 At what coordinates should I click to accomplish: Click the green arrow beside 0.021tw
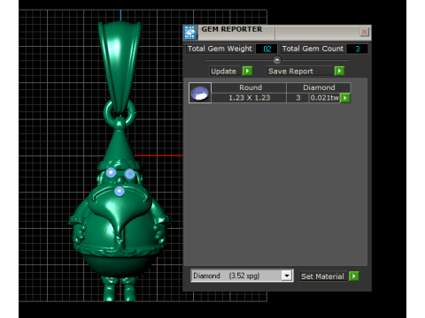tap(345, 98)
